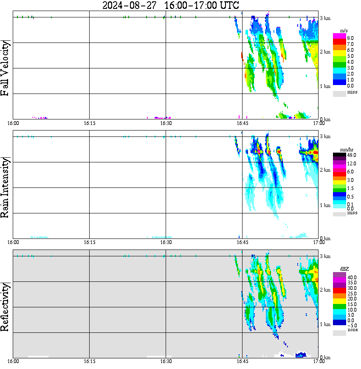
Task: Click the m/s unit label
Action: pos(343,31)
